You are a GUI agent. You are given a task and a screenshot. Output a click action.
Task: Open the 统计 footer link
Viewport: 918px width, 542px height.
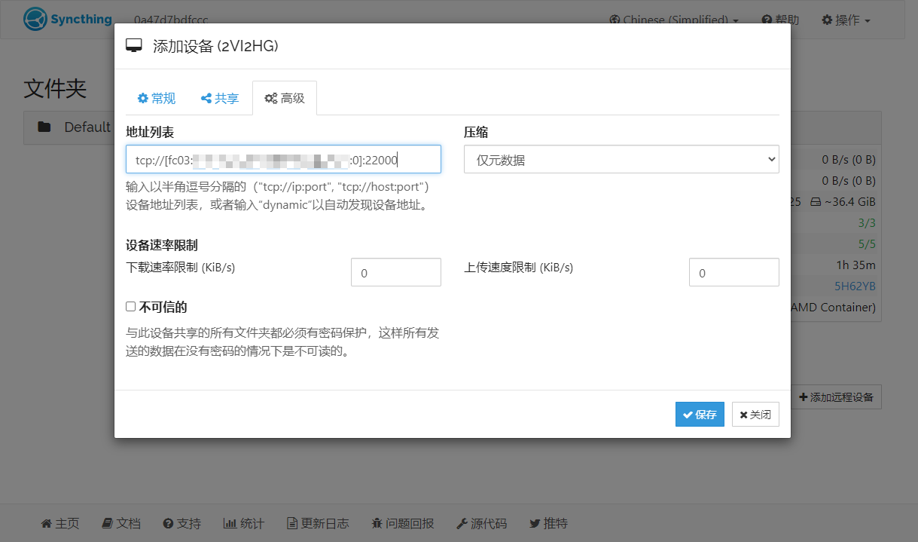coord(244,523)
